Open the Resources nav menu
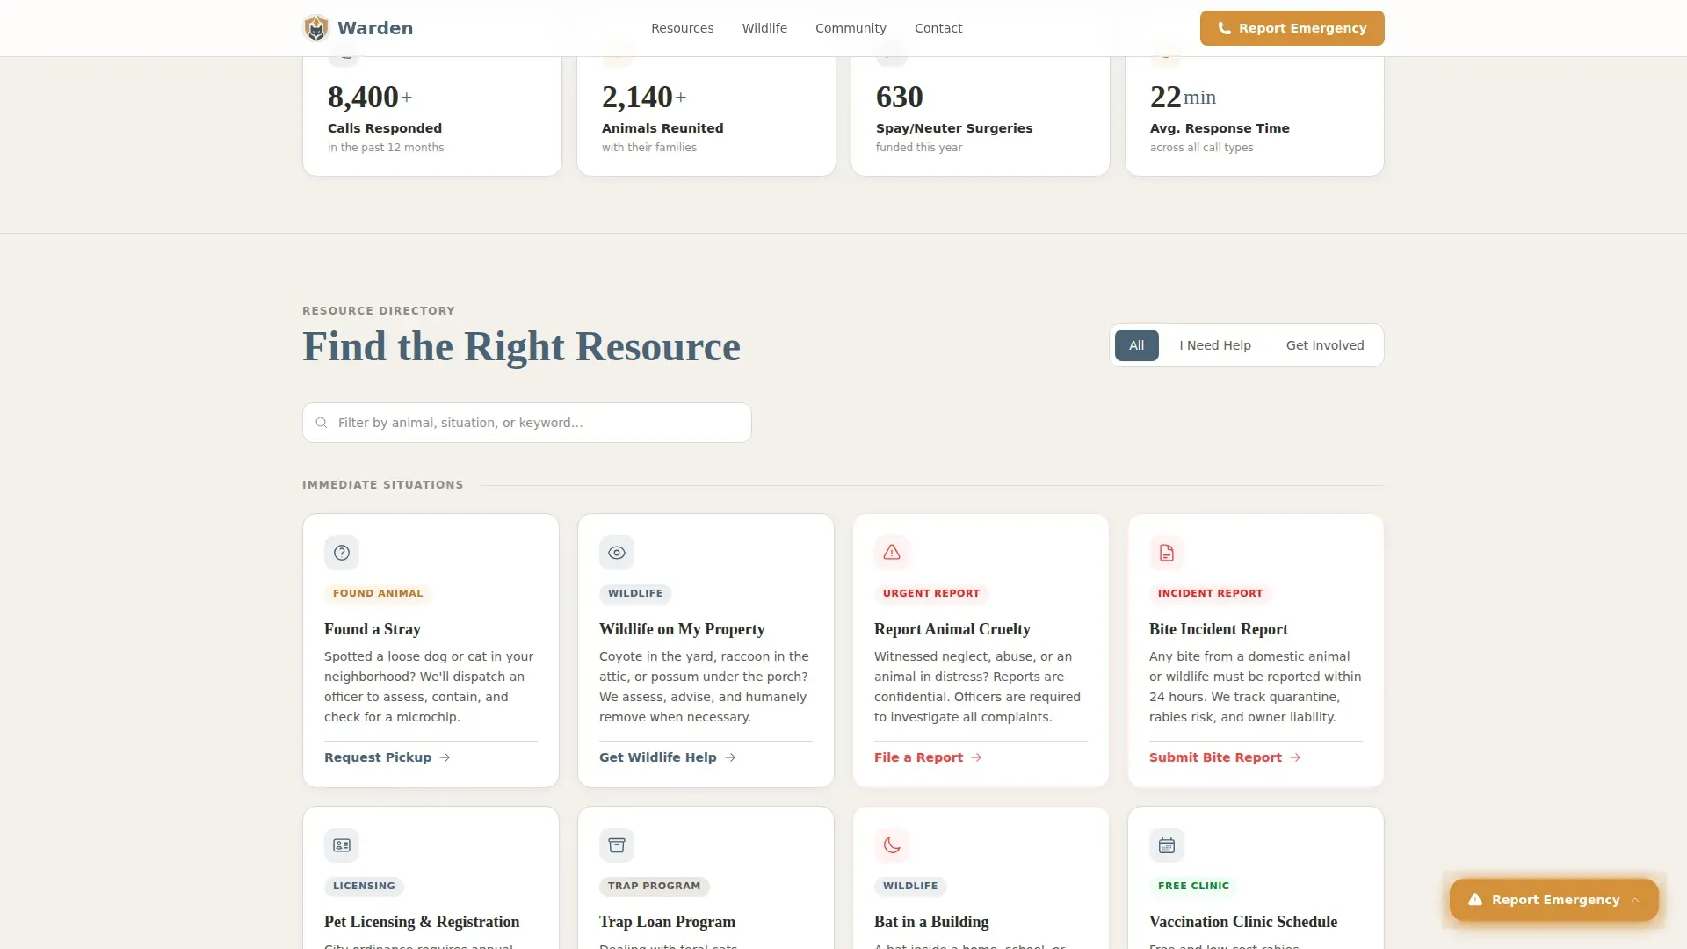This screenshot has height=949, width=1687. 683,28
